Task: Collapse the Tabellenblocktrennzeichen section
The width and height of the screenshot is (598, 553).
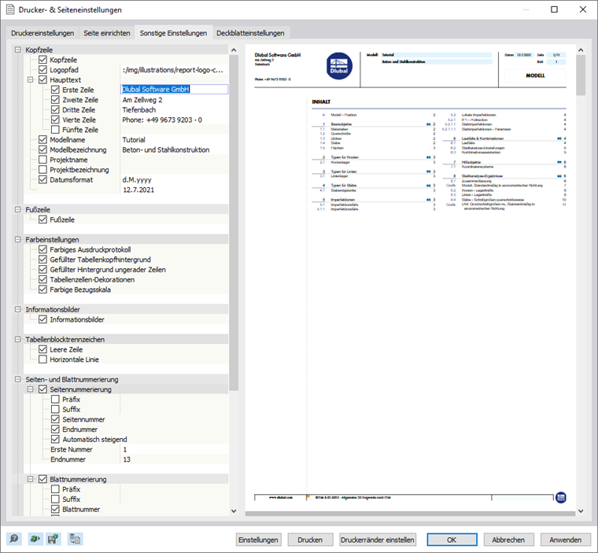Action: tap(17, 339)
